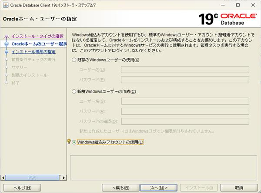Open インストール場所の指定 step link
The height and width of the screenshot is (193, 261).
coord(33,52)
